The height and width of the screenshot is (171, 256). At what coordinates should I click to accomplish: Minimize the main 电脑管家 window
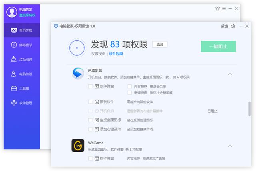point(230,8)
